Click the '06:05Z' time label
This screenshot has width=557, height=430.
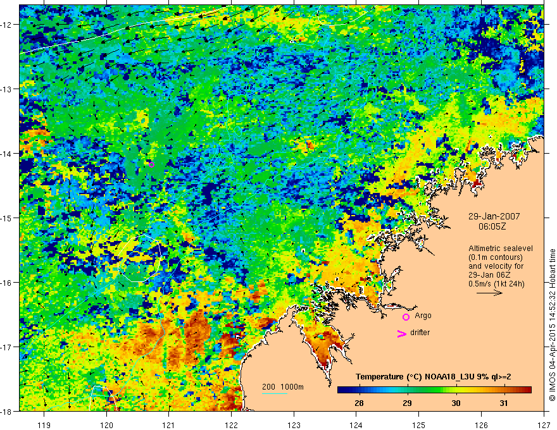[492, 226]
